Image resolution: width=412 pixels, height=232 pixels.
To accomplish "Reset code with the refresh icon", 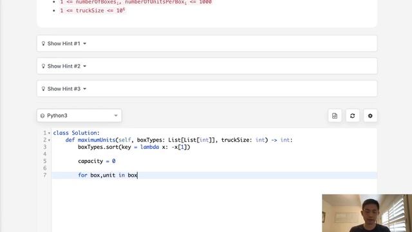I will tap(352, 116).
